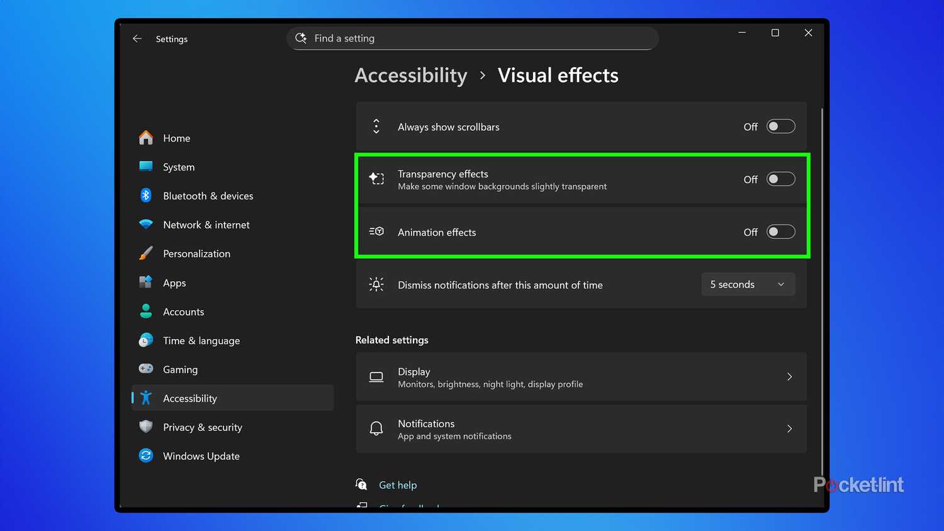Click the Windows Update refresh icon
Screen dimensions: 944x531
coord(146,456)
